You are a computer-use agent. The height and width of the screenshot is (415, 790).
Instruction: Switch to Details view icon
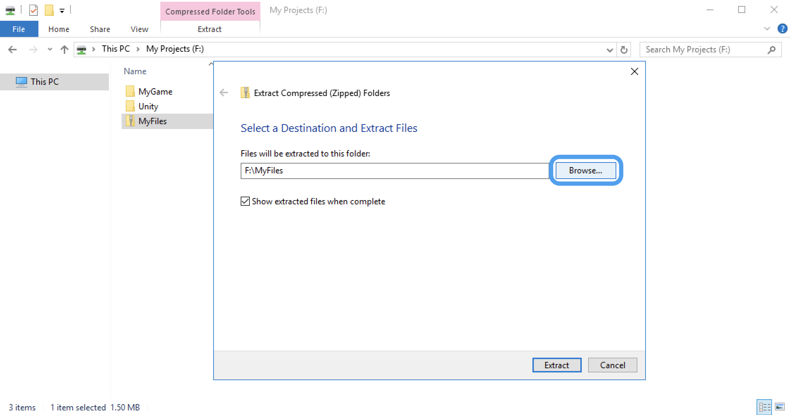pos(764,407)
